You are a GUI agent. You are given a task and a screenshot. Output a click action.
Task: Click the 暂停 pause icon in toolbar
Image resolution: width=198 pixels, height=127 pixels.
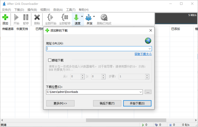click(26, 17)
